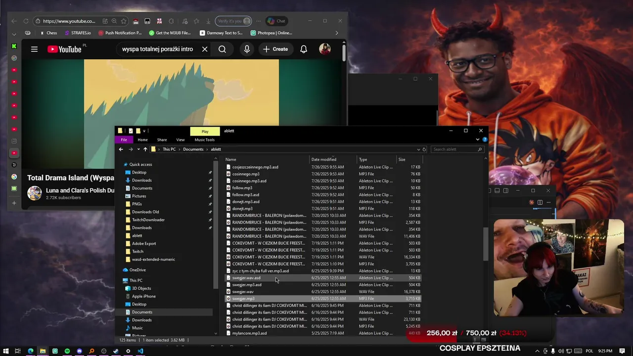Select TwitchDownloader folder in navigation pane
The image size is (633, 356).
[148, 220]
